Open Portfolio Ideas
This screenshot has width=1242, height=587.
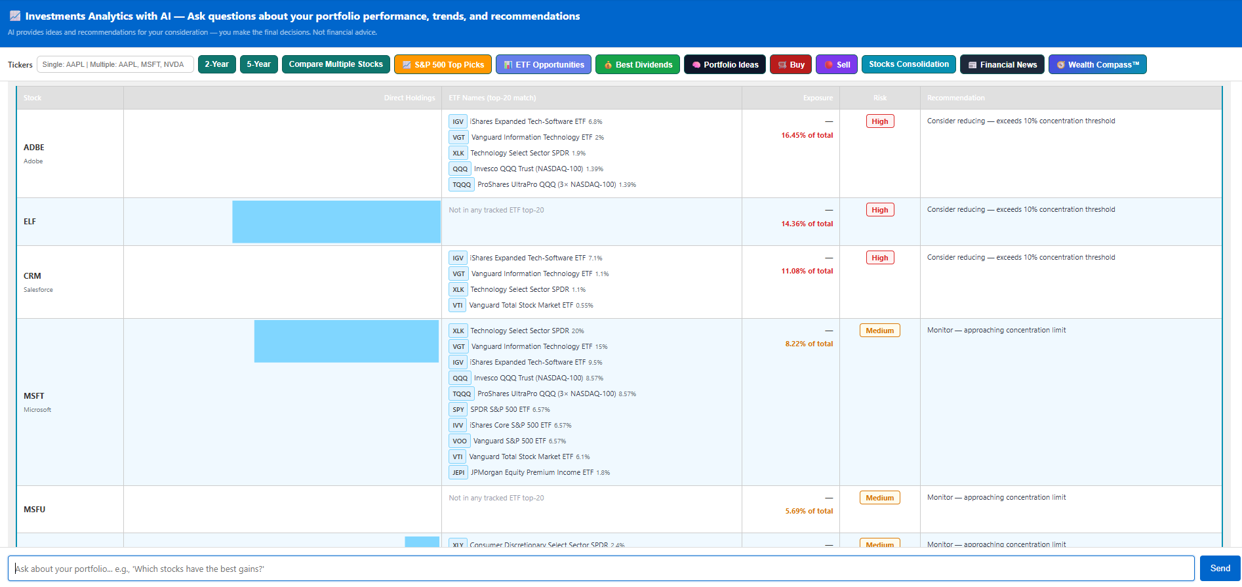click(x=724, y=64)
